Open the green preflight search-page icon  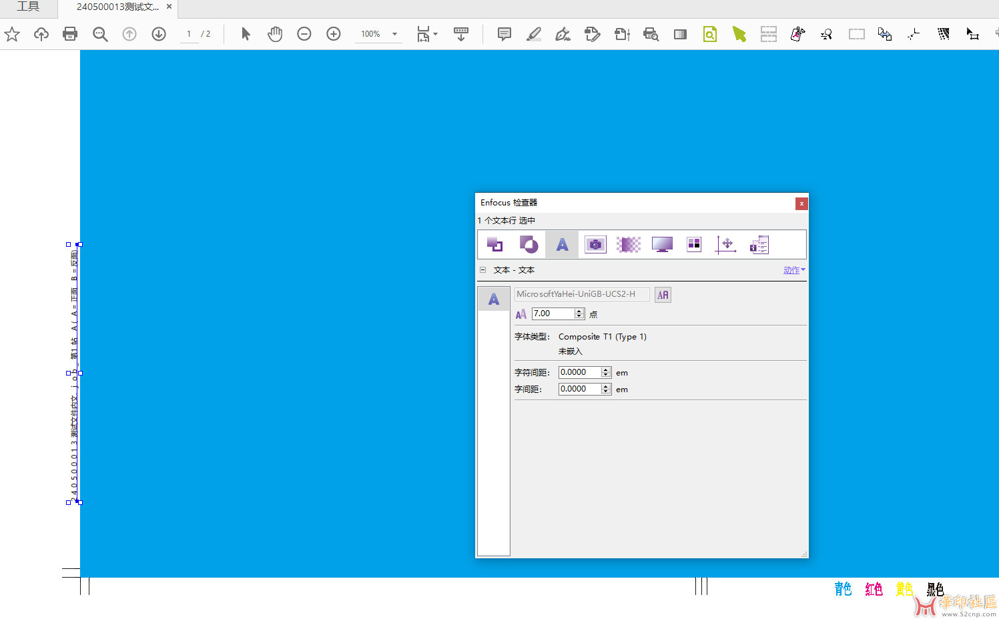pyautogui.click(x=710, y=34)
